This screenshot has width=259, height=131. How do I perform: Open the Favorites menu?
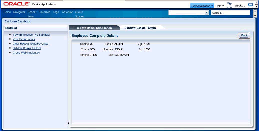pos(45,12)
